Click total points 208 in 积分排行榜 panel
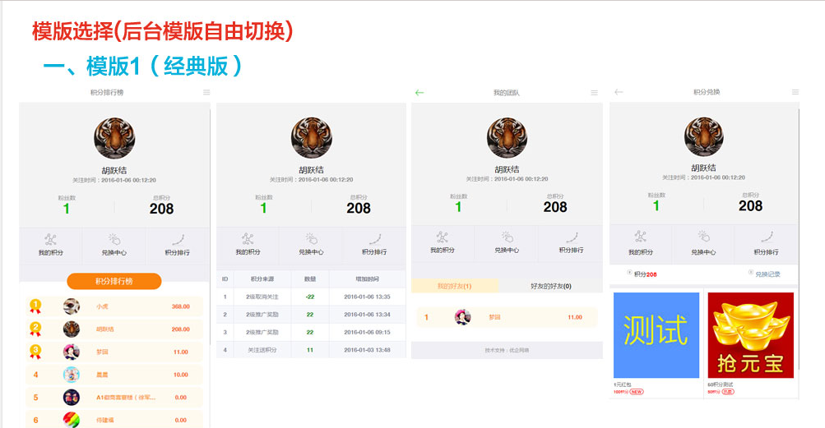Image resolution: width=825 pixels, height=428 pixels. pos(161,209)
